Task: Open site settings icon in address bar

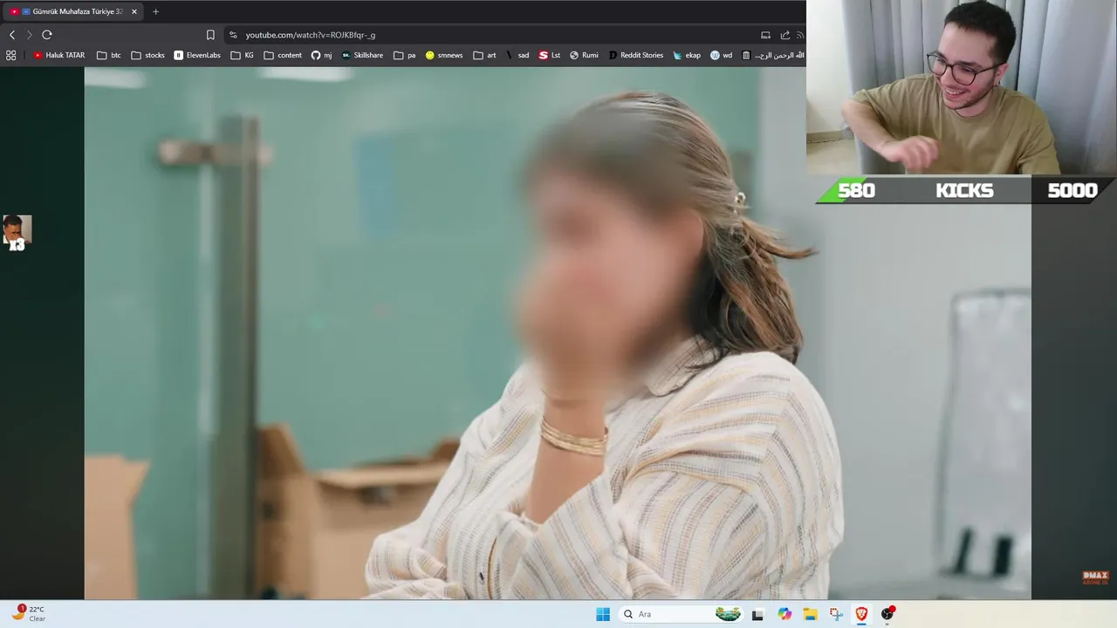Action: click(233, 35)
